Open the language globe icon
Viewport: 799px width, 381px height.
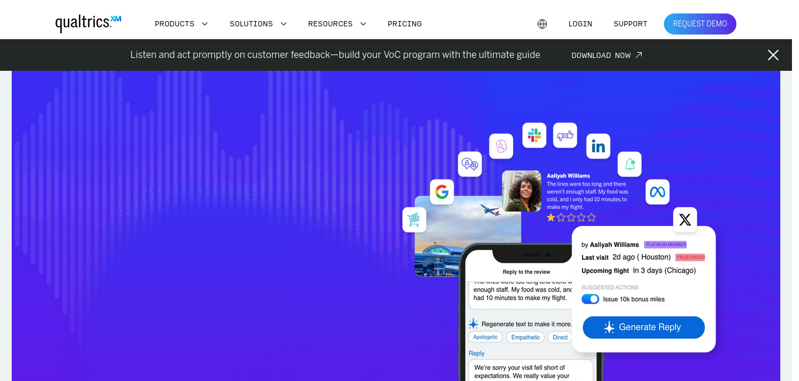click(x=542, y=24)
